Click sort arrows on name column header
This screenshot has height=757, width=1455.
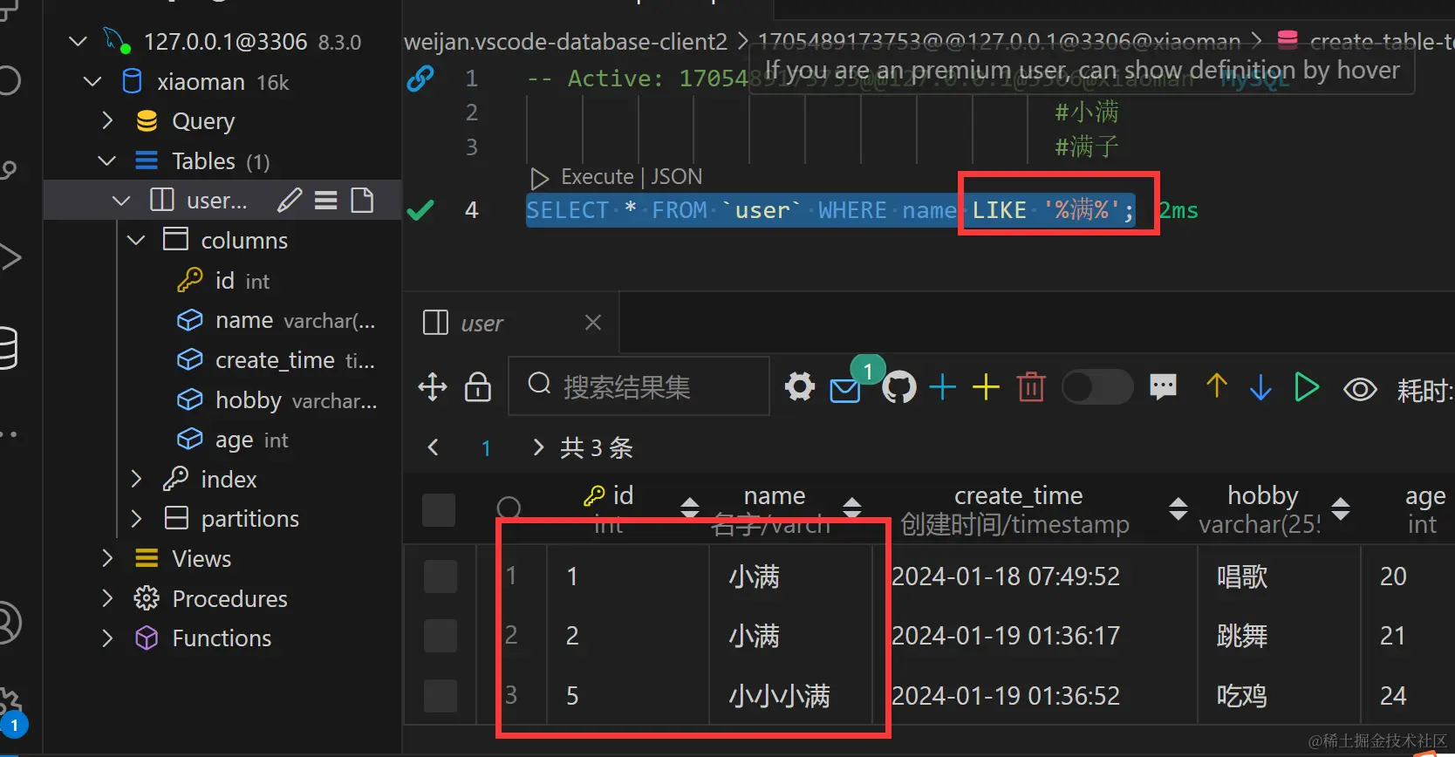pos(852,508)
